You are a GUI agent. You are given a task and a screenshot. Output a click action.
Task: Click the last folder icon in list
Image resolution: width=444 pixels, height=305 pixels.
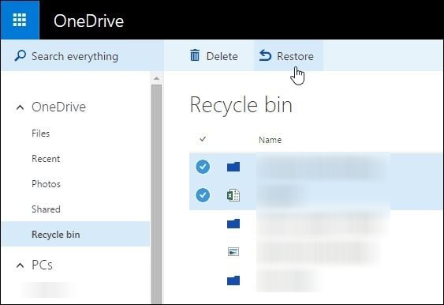[233, 281]
